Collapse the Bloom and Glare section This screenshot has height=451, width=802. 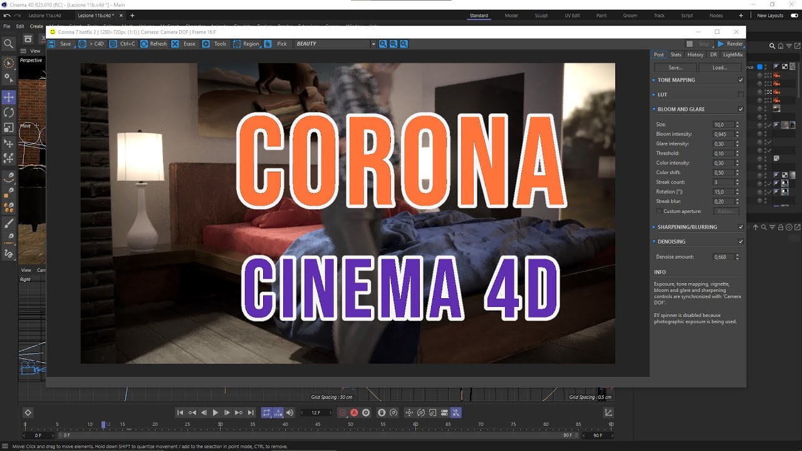tap(654, 109)
